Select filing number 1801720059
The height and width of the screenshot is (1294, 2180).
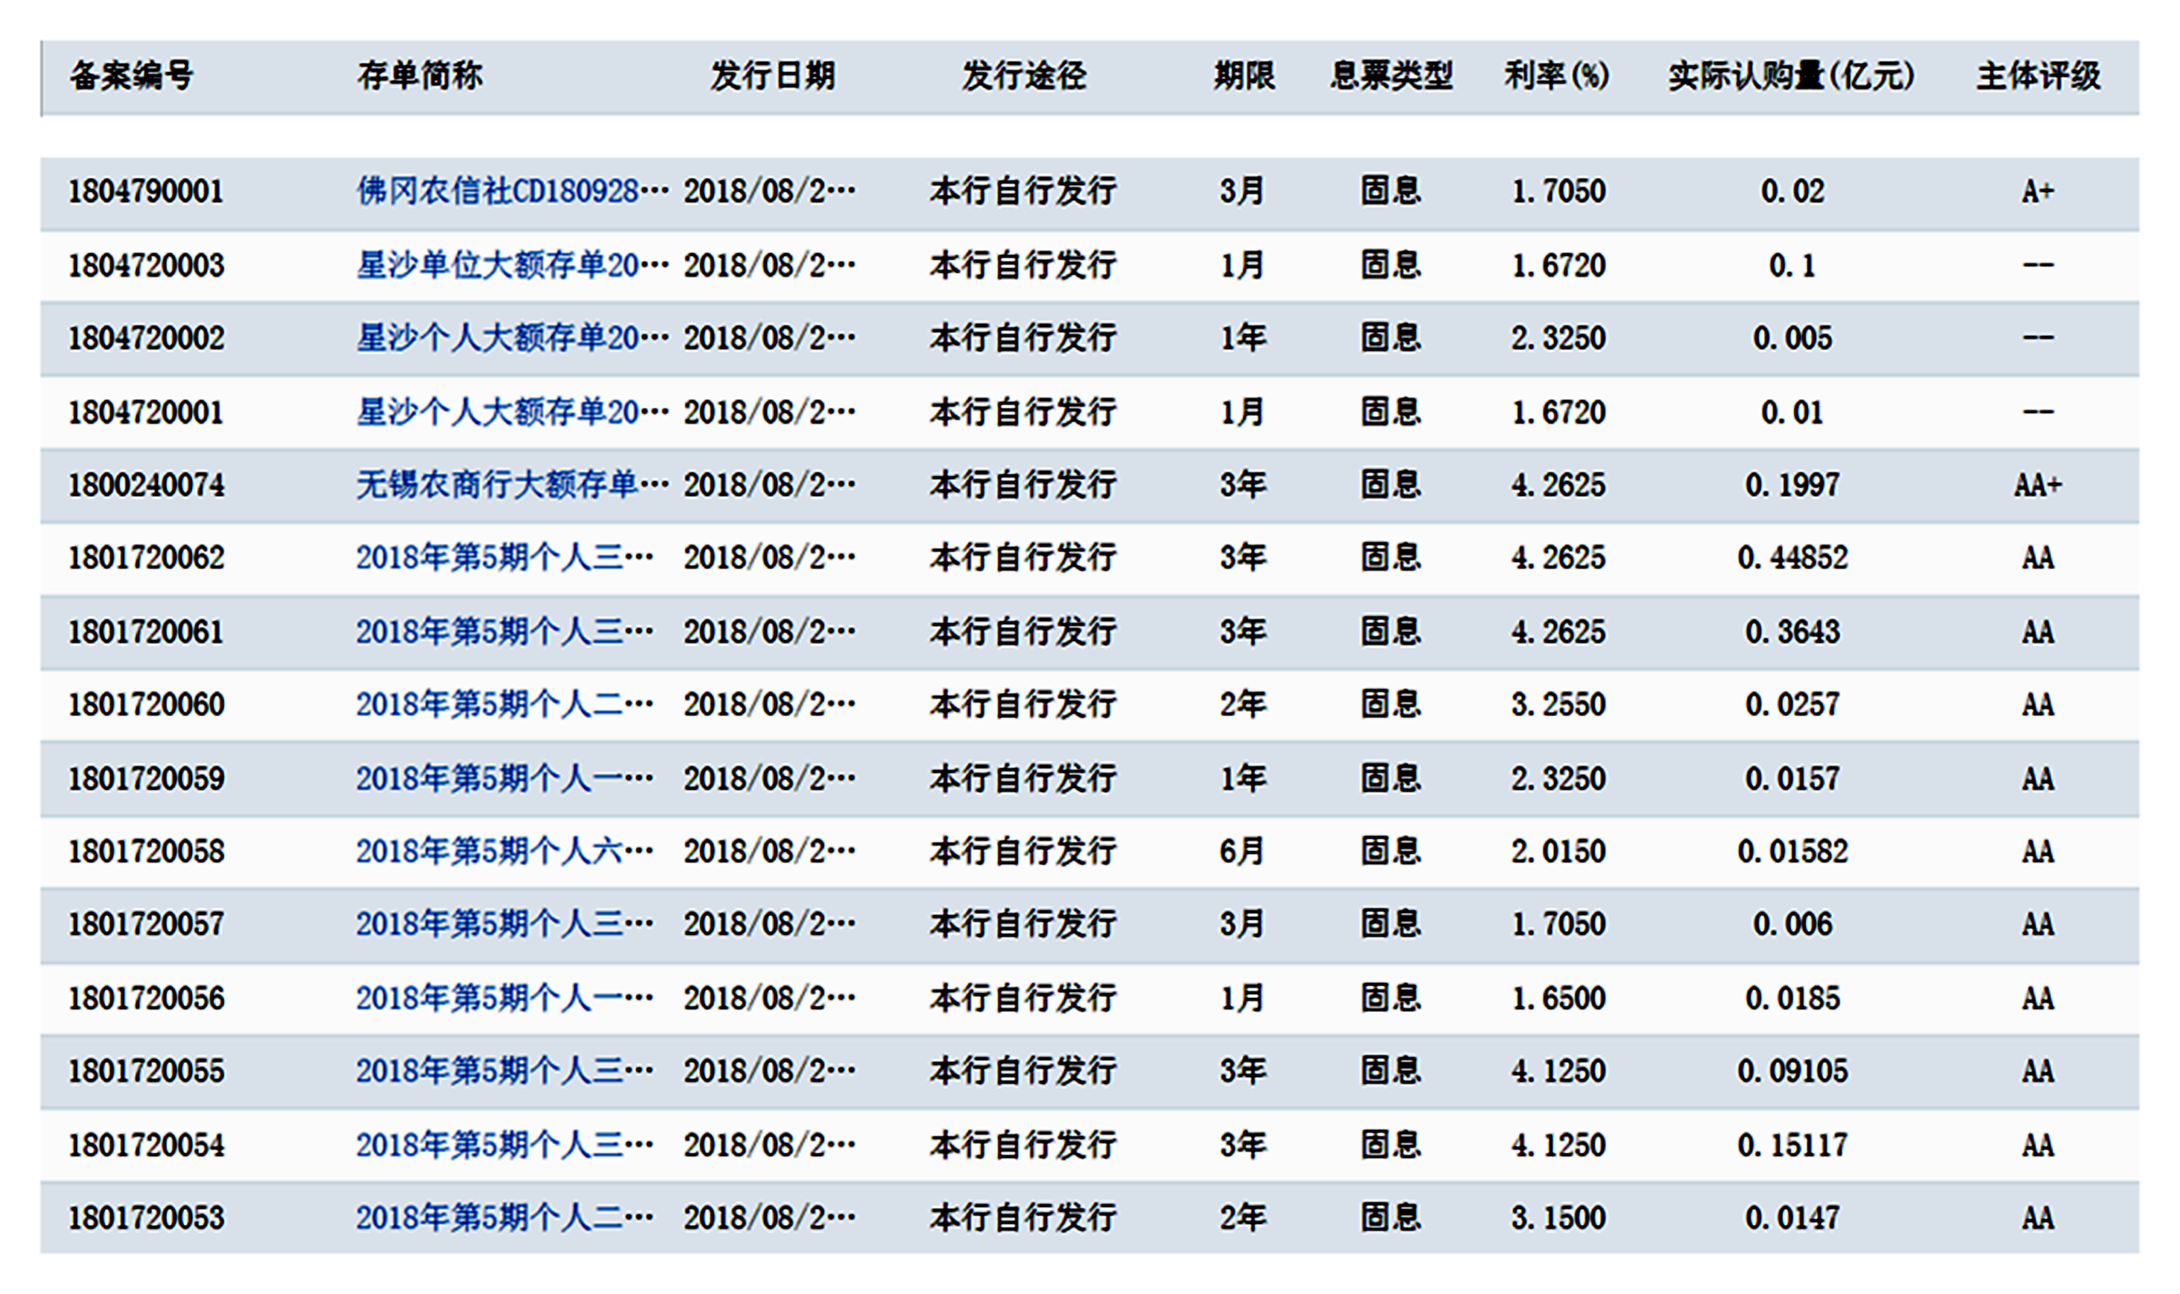pyautogui.click(x=146, y=779)
